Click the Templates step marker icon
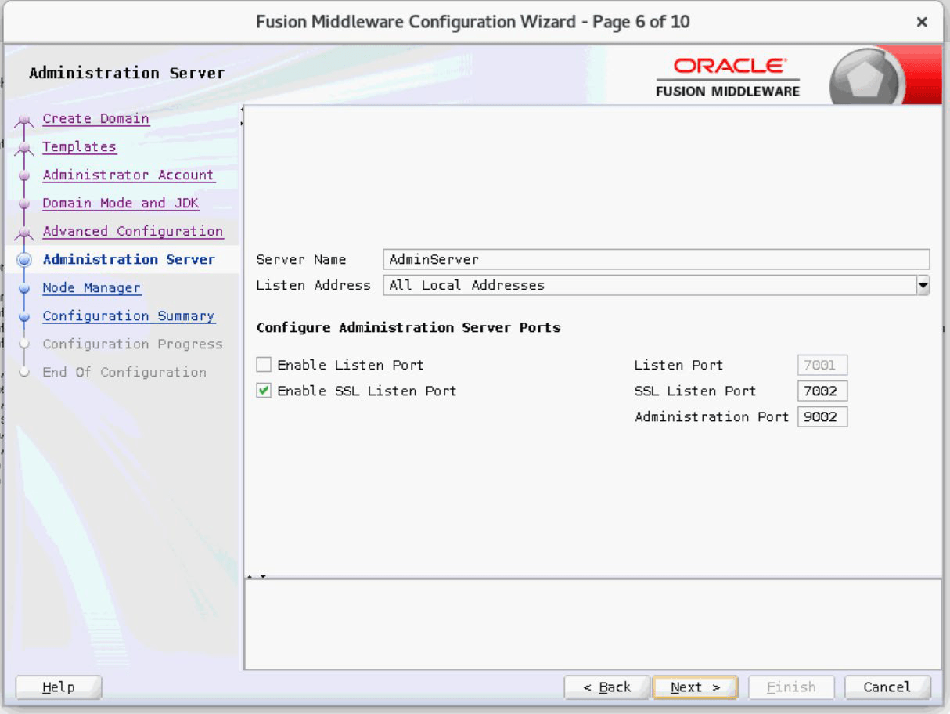This screenshot has height=714, width=950. pyautogui.click(x=24, y=148)
